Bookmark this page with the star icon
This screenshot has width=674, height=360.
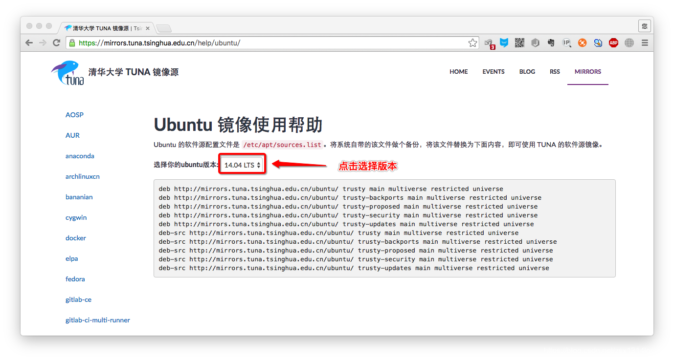pyautogui.click(x=472, y=43)
